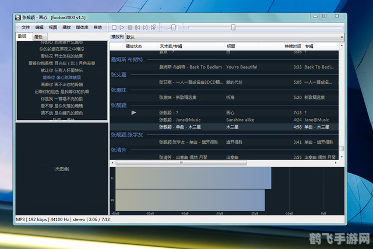Maximize the foobar2000 window
The image size is (373, 249).
pyautogui.click(x=325, y=16)
